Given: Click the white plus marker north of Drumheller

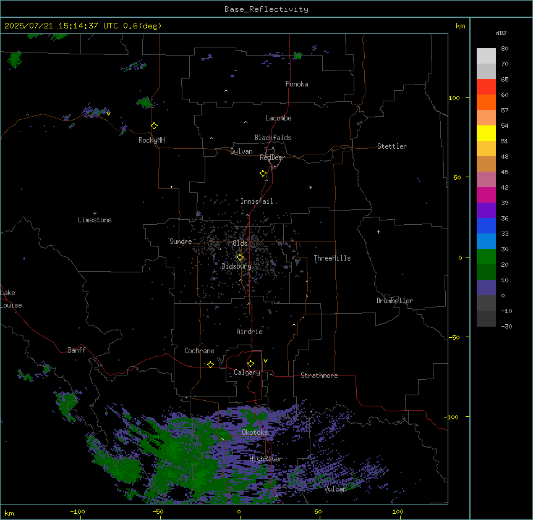Looking at the screenshot, I should tap(378, 232).
